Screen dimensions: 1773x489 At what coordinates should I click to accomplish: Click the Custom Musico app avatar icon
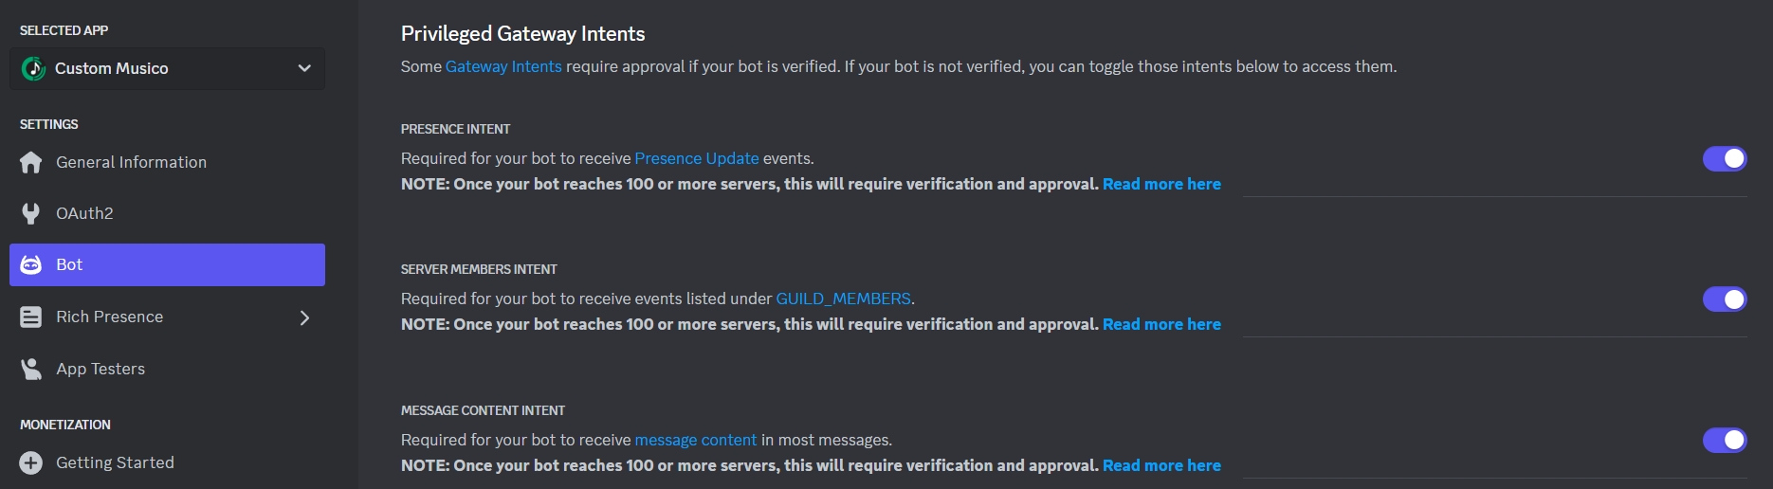coord(34,68)
